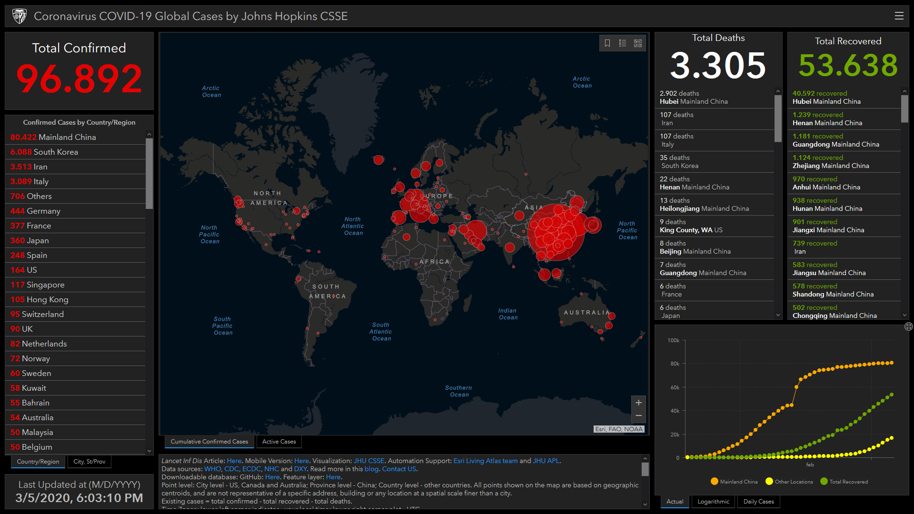
Task: Select Anhui 970 recovered entry
Action: 844,183
